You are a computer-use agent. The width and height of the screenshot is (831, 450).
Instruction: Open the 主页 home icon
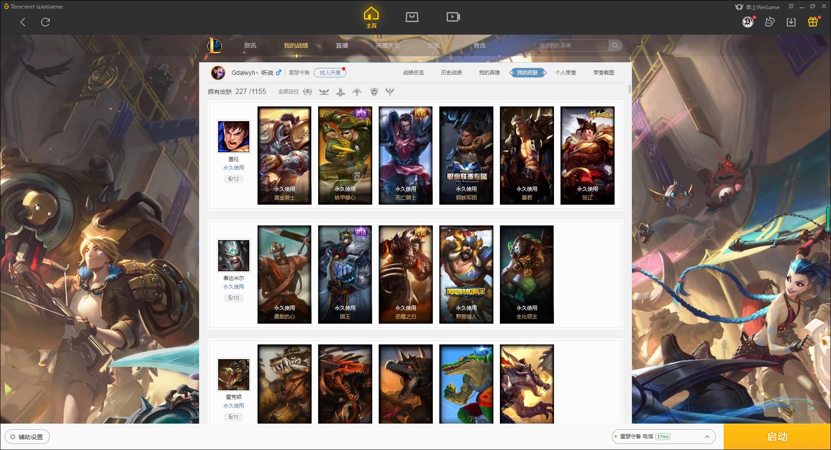point(371,17)
